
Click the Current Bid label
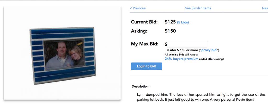pos(144,22)
